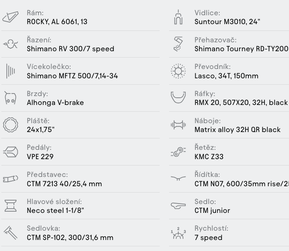
Task: Click the fork icon beside Vidlice
Action: (178, 17)
